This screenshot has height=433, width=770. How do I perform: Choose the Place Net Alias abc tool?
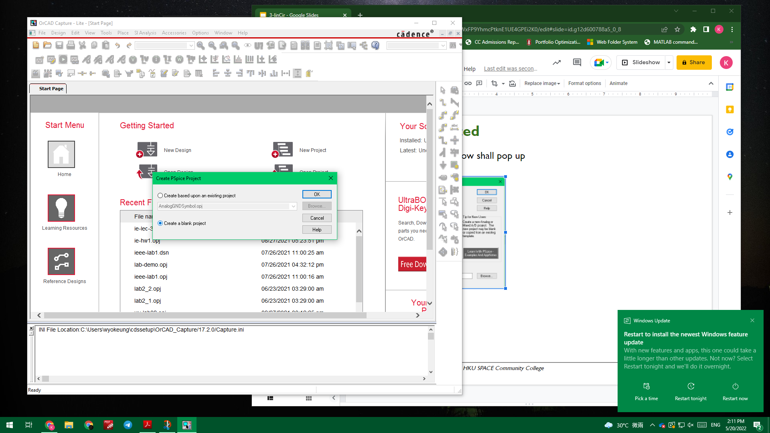point(454,127)
